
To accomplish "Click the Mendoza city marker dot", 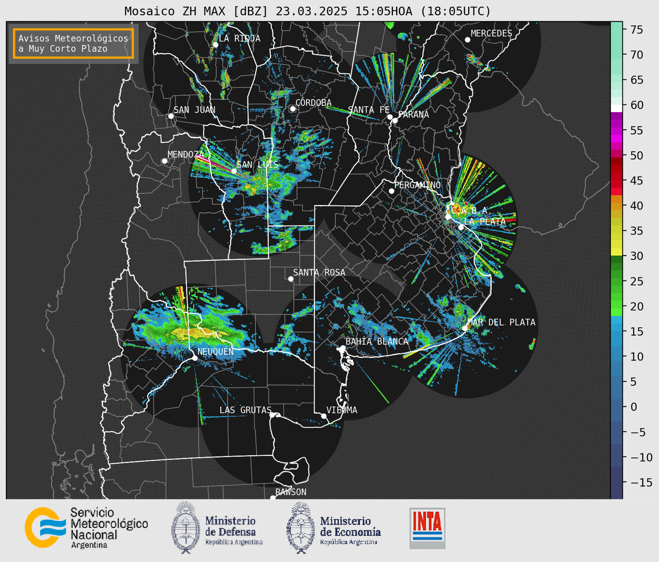I will (164, 161).
